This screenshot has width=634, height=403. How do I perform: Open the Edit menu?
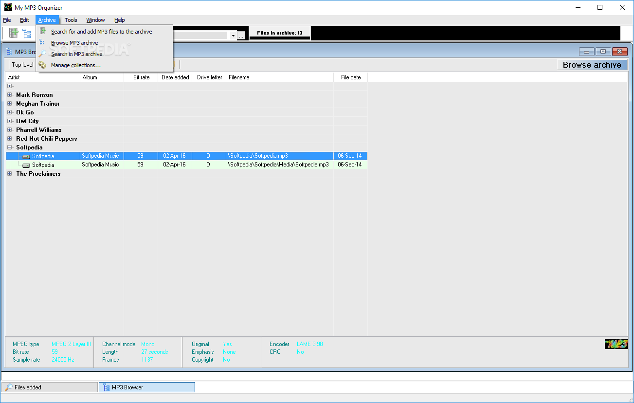tap(24, 20)
